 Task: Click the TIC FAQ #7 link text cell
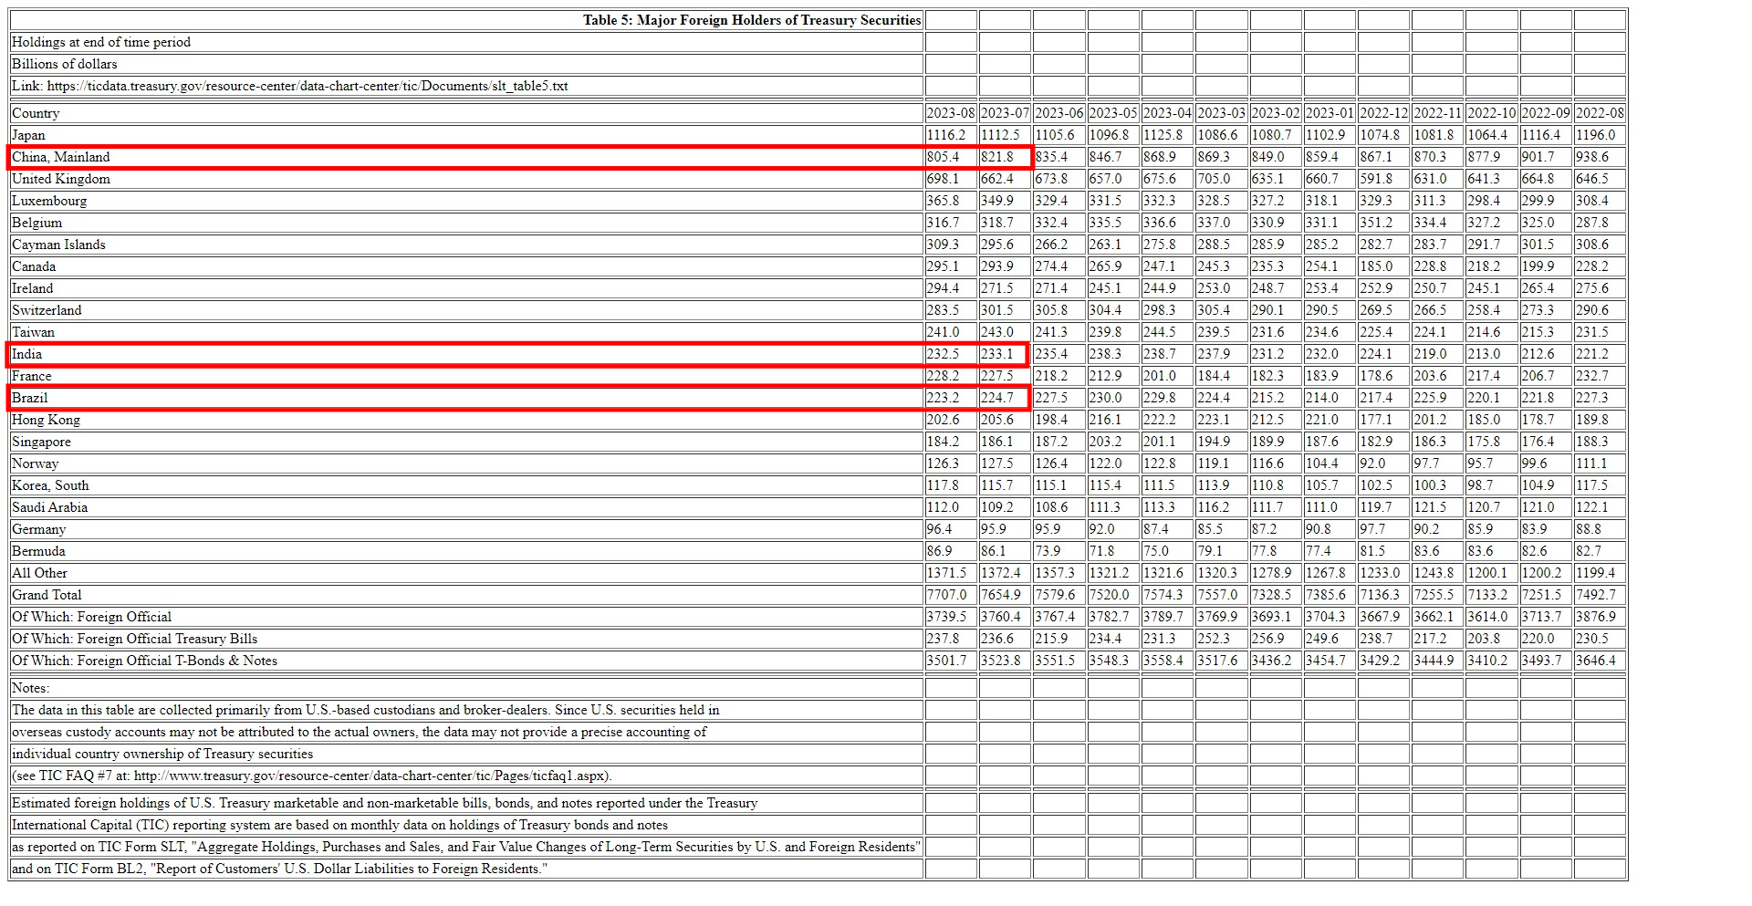click(x=466, y=776)
